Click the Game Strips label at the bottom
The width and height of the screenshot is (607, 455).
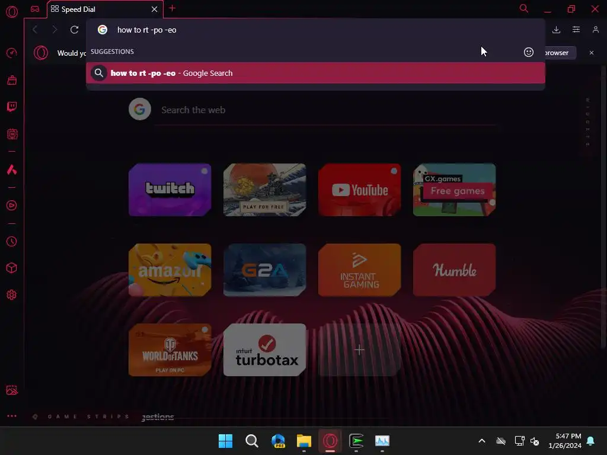point(88,416)
